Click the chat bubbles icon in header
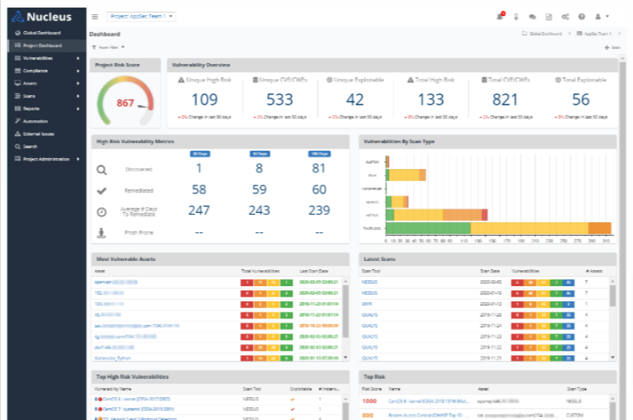 [532, 17]
